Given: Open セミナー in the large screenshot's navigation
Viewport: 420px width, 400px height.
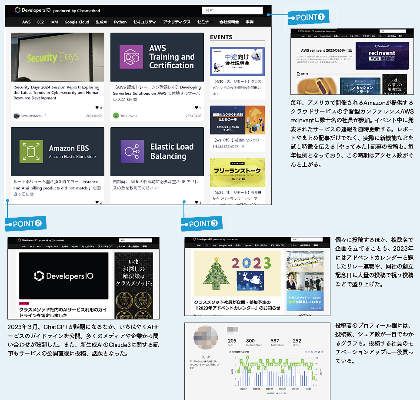Looking at the screenshot, I should (x=205, y=22).
